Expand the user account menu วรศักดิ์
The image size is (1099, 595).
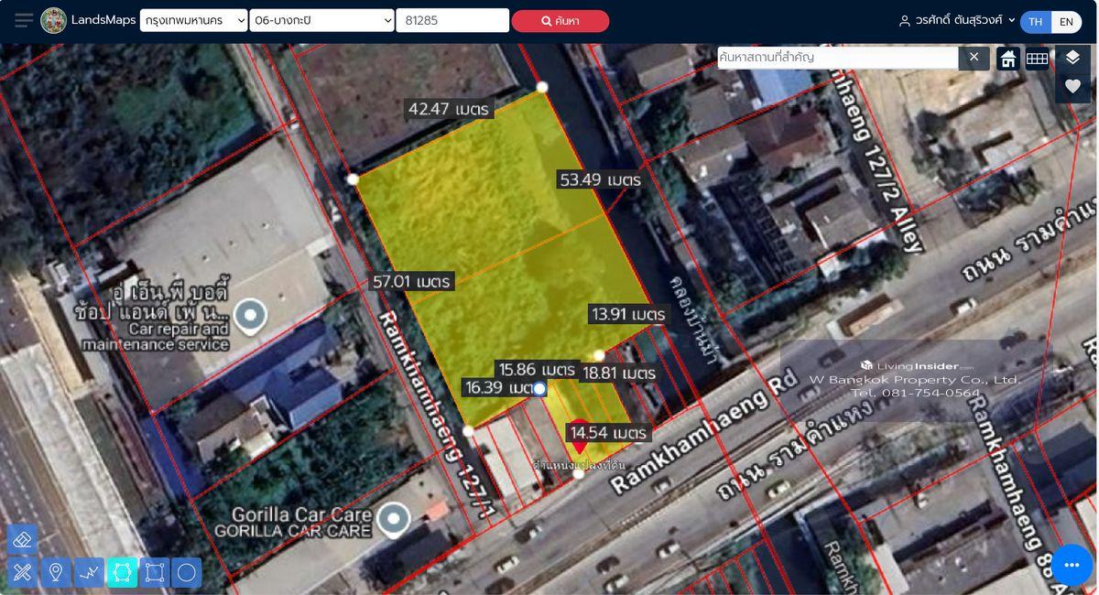click(x=957, y=20)
